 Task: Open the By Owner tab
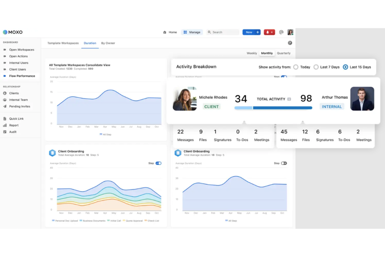108,43
